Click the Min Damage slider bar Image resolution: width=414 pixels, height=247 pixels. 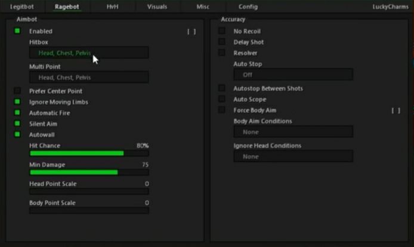pos(89,172)
